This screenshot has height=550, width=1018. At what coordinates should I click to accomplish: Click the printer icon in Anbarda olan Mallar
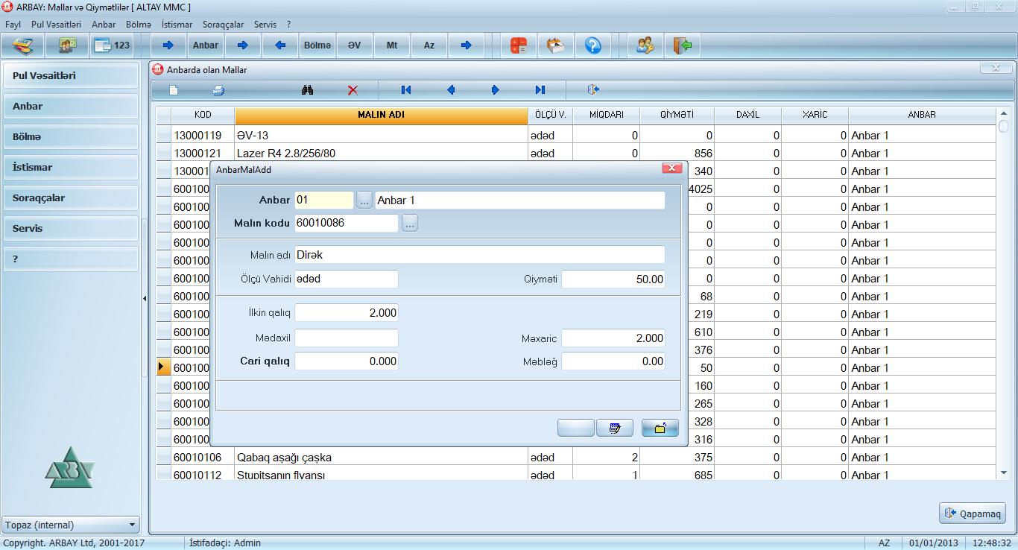[x=218, y=90]
